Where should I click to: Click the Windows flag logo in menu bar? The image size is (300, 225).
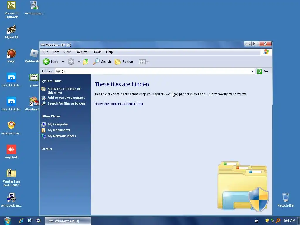click(266, 52)
